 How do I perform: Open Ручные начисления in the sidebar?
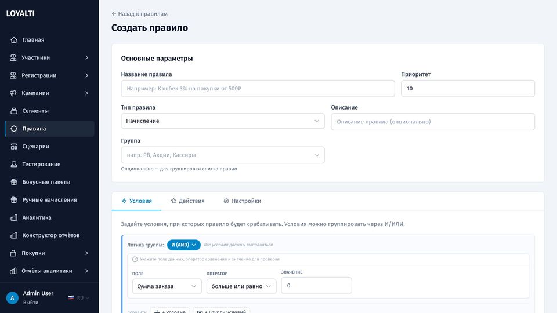click(x=49, y=199)
